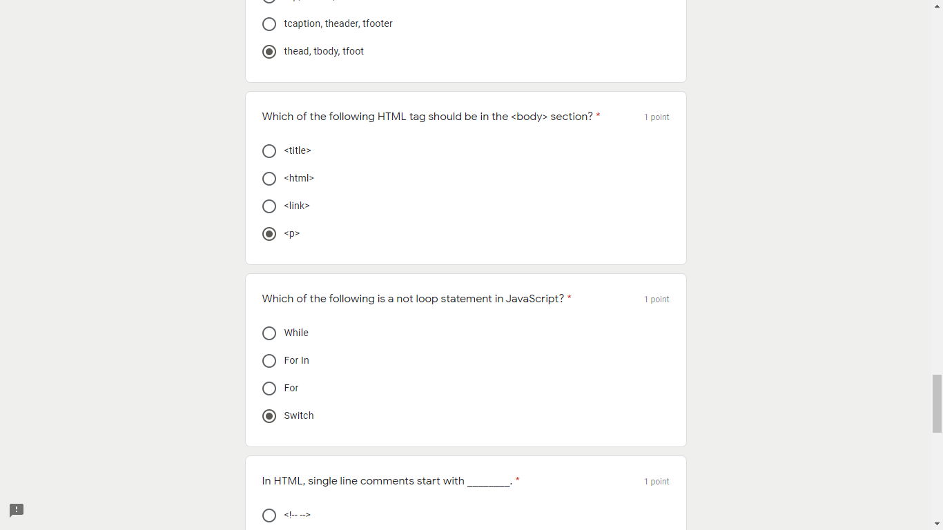Select the "tcaption, theader, tfooter" radio option

(x=269, y=24)
